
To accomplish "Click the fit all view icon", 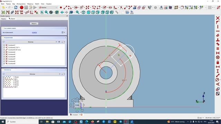I will click(x=42, y=12).
